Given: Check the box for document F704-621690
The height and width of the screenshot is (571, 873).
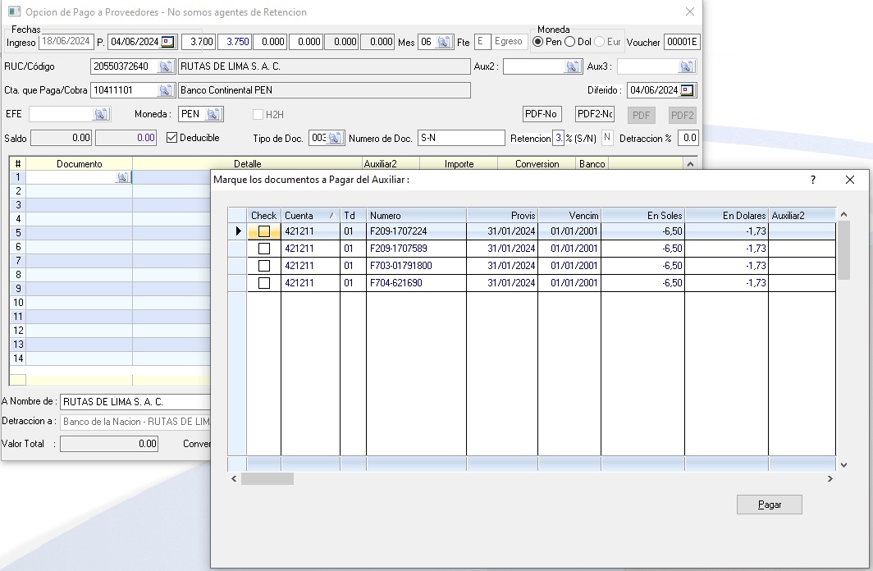Looking at the screenshot, I should point(264,283).
